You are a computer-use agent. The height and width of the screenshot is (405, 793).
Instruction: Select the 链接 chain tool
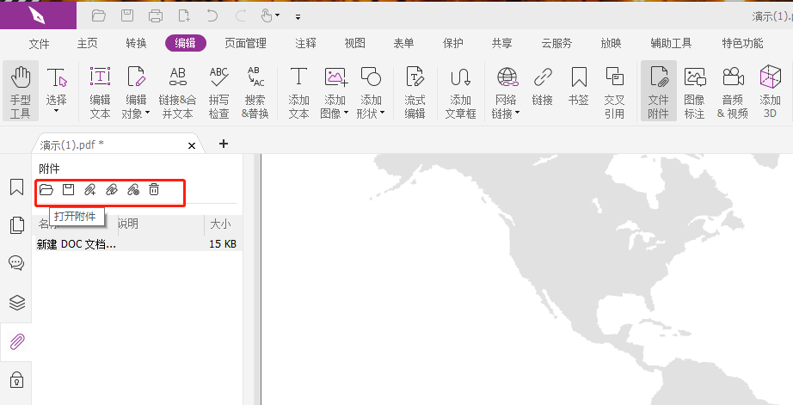pos(542,86)
